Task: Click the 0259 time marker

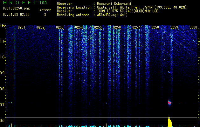Action: pyautogui.click(x=174, y=27)
